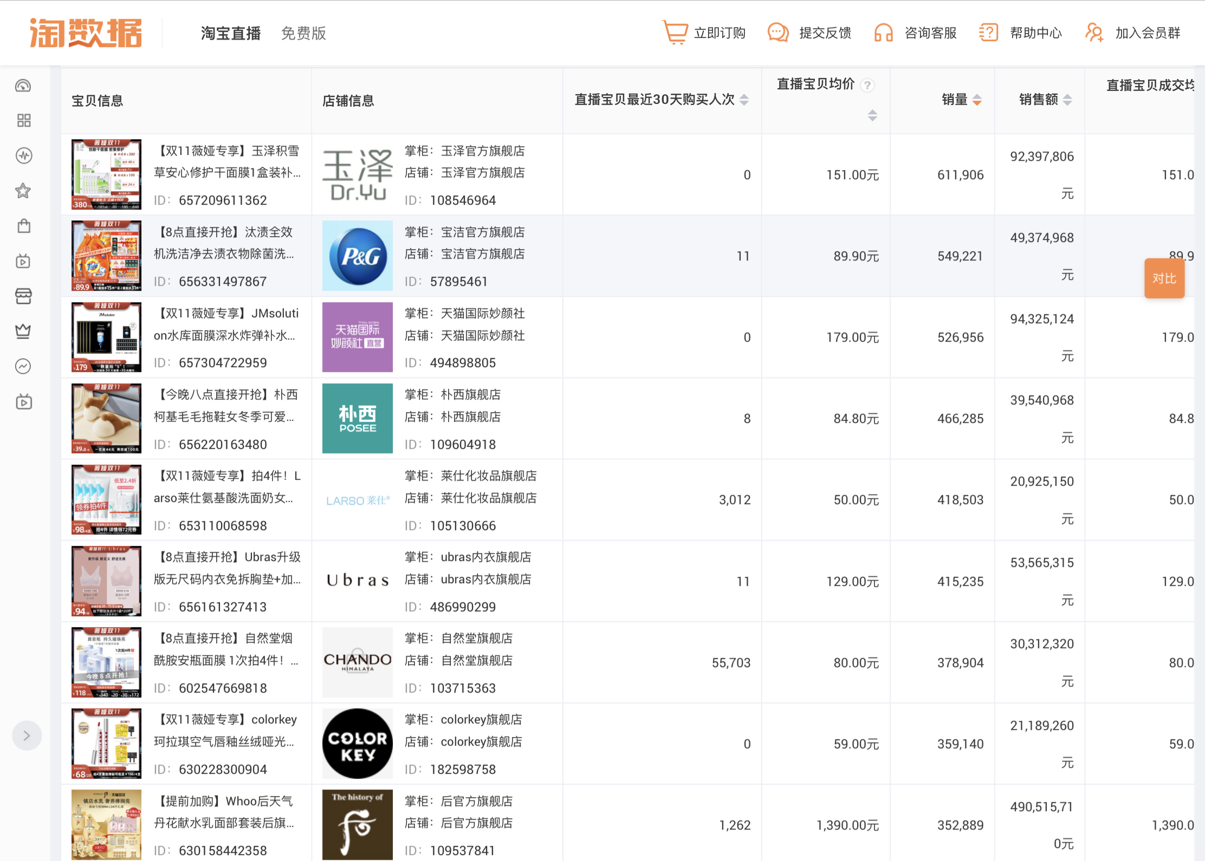Click the shopping bag sidebar icon
Screen dimensions: 1205x861
(23, 226)
